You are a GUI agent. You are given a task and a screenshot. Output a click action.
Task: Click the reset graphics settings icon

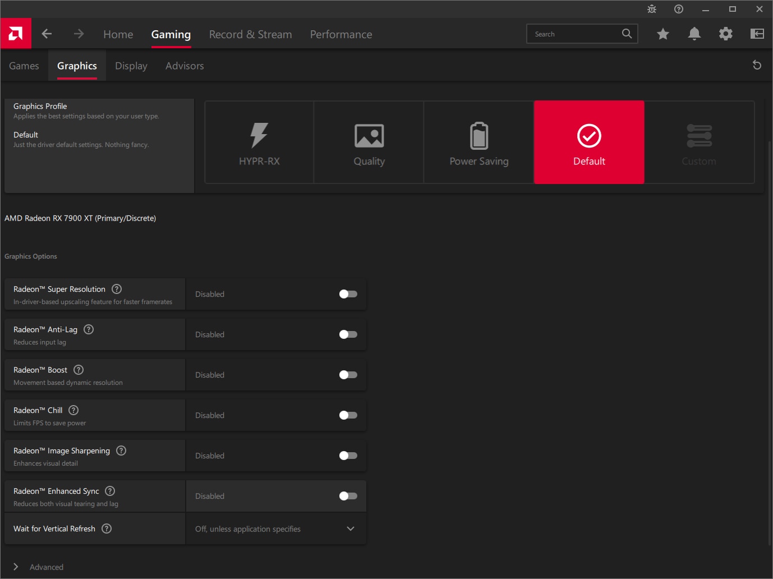click(757, 65)
